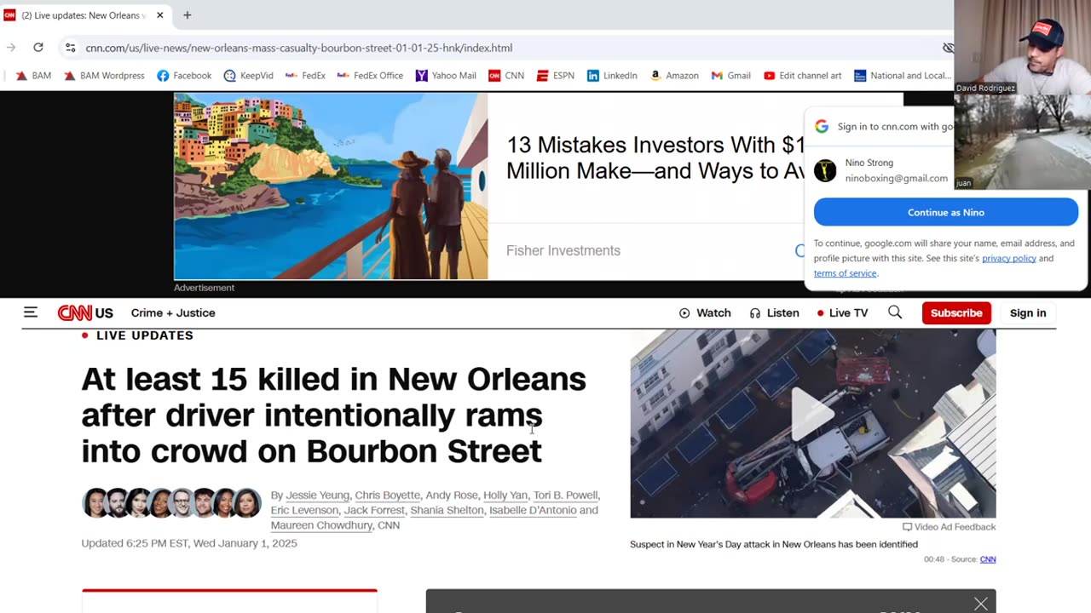Click the 'Suspect in New Year's Day attack' caption
Screen dimensions: 1091x613
click(774, 544)
